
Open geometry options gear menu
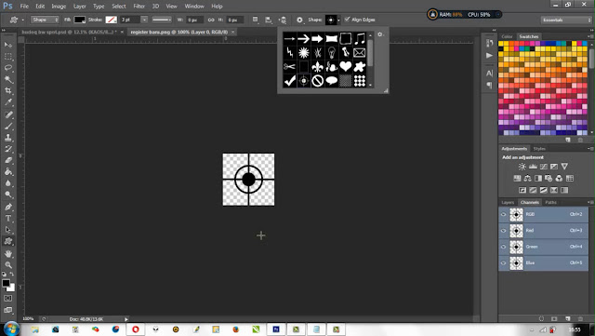(299, 20)
